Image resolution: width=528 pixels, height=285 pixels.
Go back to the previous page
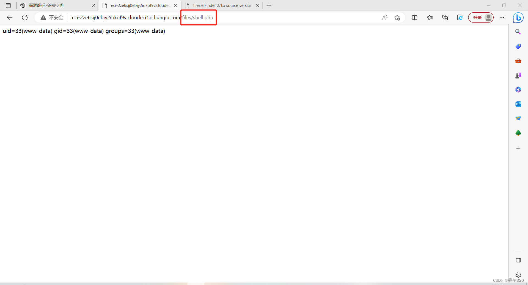click(x=10, y=18)
